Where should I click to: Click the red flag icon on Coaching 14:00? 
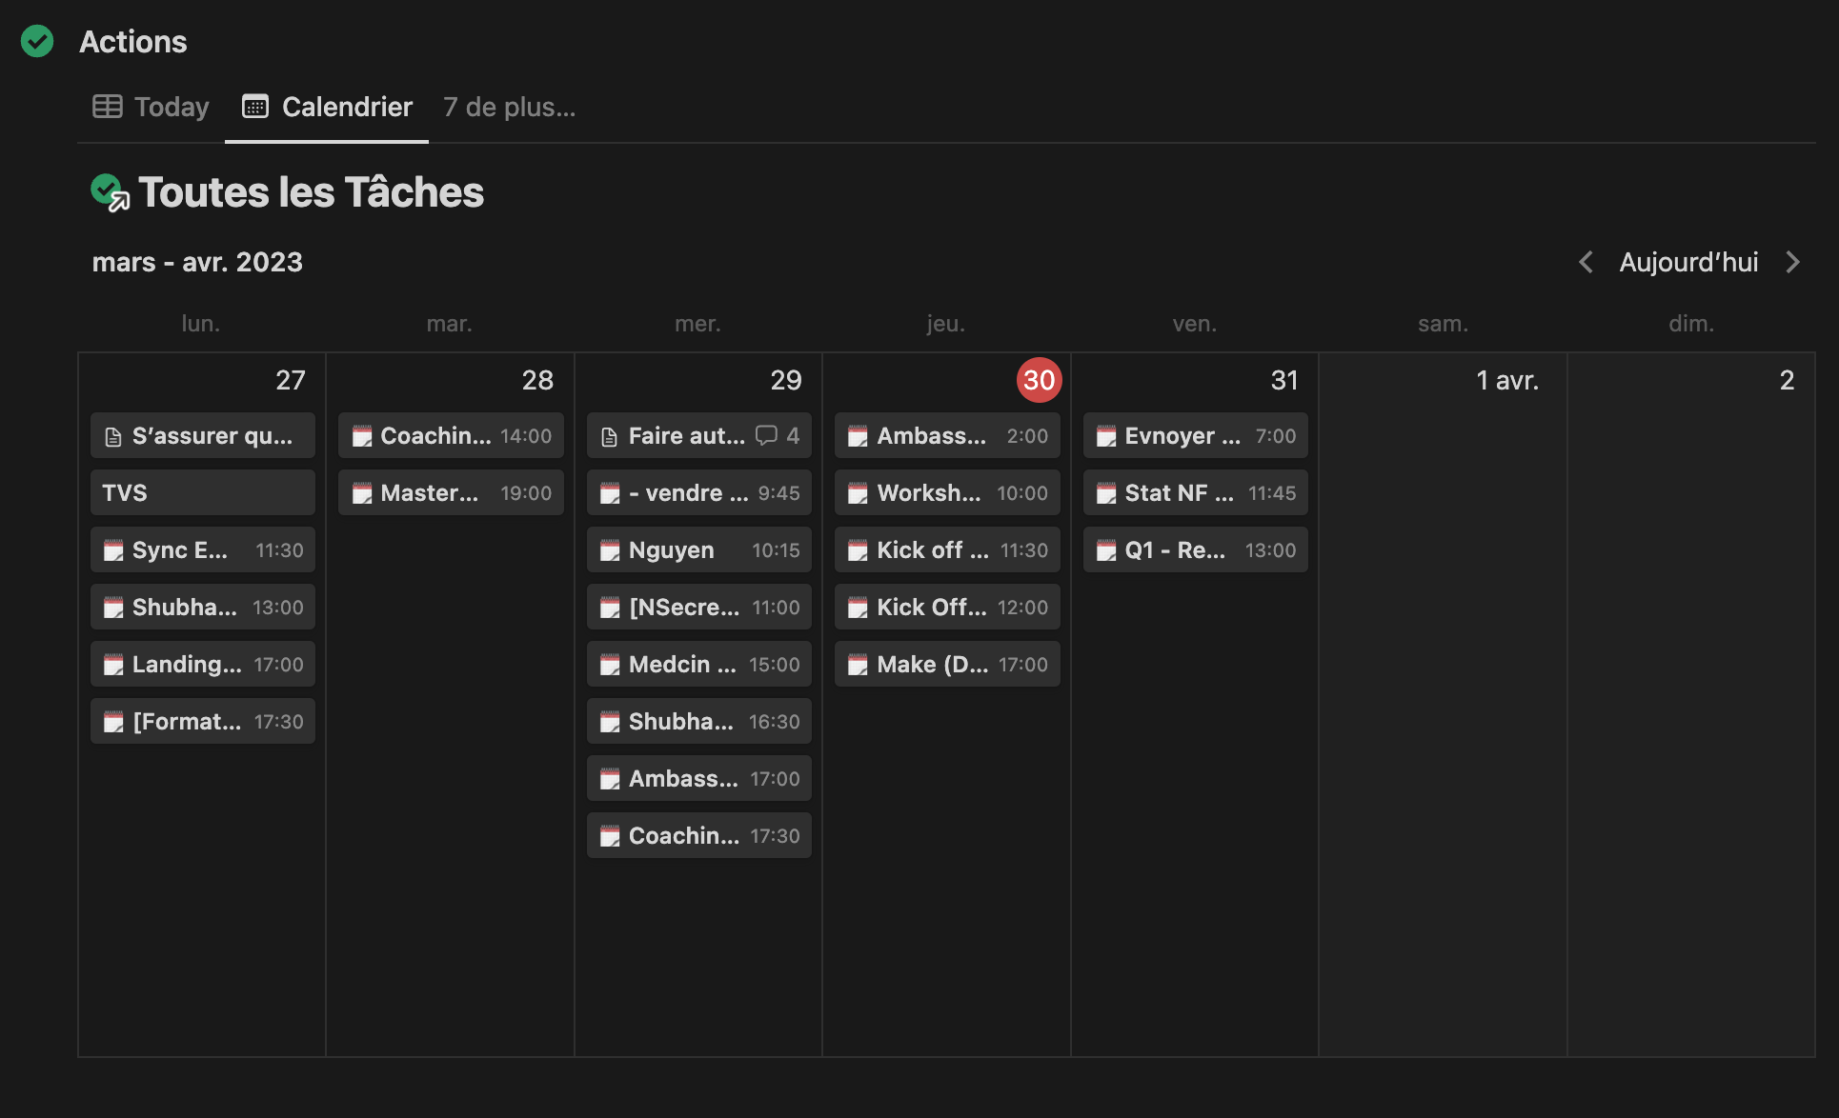(362, 434)
